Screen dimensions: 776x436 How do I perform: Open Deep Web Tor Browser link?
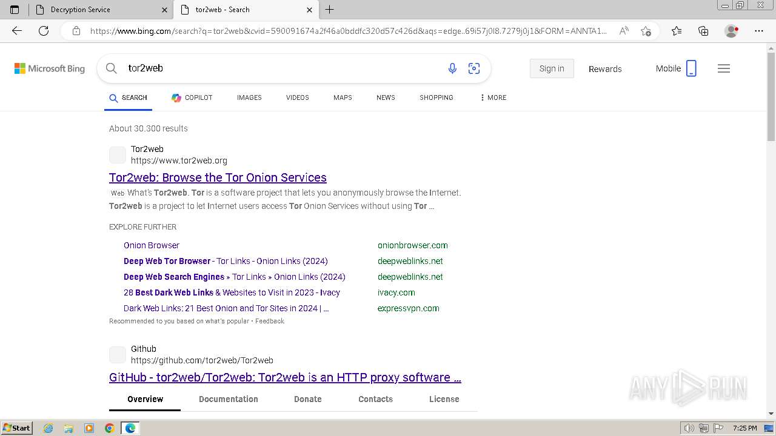tap(226, 261)
